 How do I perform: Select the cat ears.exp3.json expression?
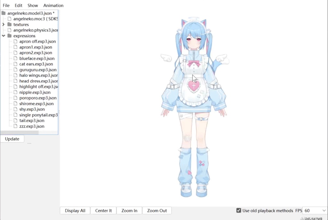tap(36, 64)
